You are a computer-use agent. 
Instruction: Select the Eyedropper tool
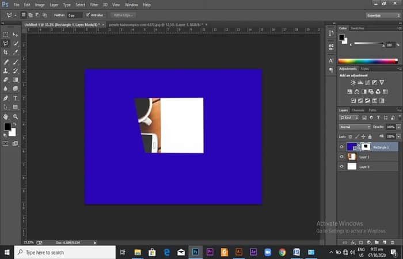pos(16,52)
